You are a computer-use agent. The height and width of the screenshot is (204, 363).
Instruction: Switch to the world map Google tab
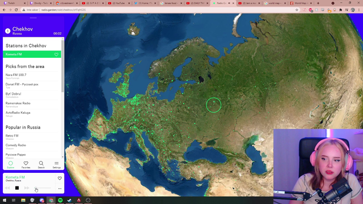tap(275, 3)
